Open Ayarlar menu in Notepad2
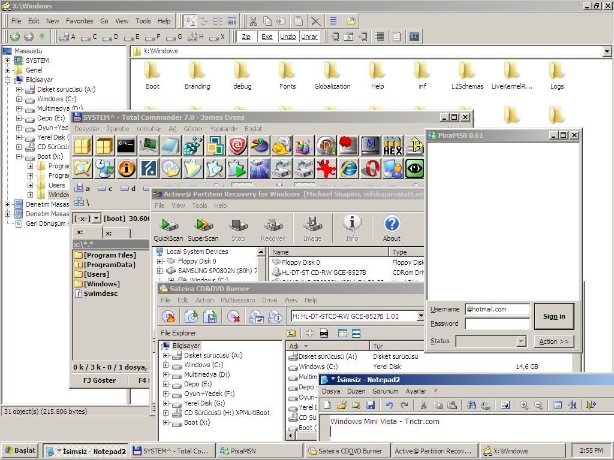 (416, 391)
